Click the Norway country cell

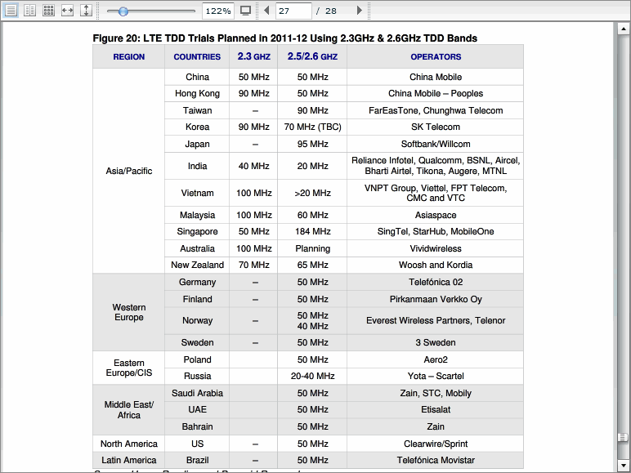(x=197, y=320)
